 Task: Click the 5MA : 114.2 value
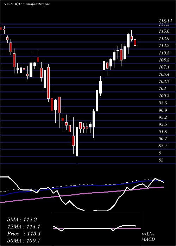click(22, 220)
